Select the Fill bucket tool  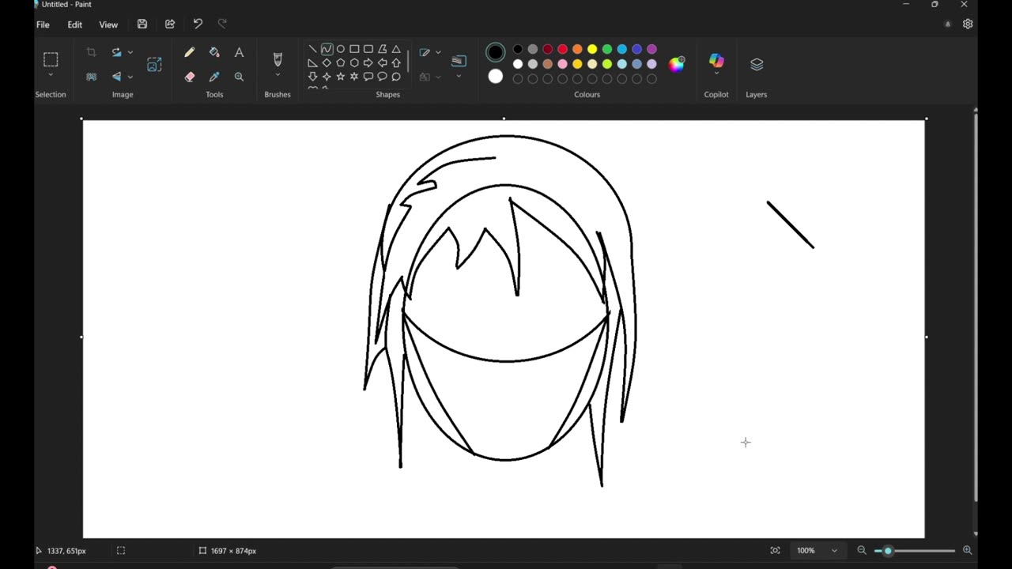pos(214,53)
